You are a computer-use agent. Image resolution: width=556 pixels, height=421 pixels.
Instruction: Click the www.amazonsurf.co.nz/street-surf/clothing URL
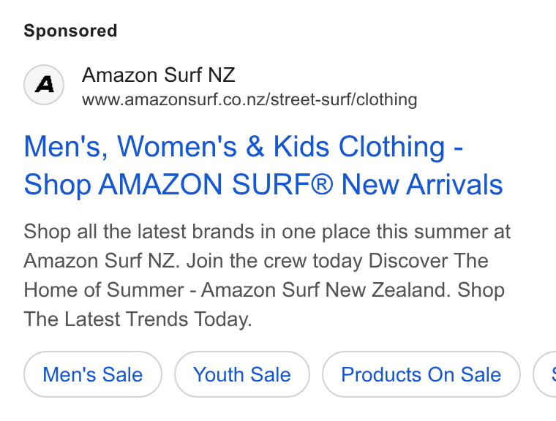(249, 99)
